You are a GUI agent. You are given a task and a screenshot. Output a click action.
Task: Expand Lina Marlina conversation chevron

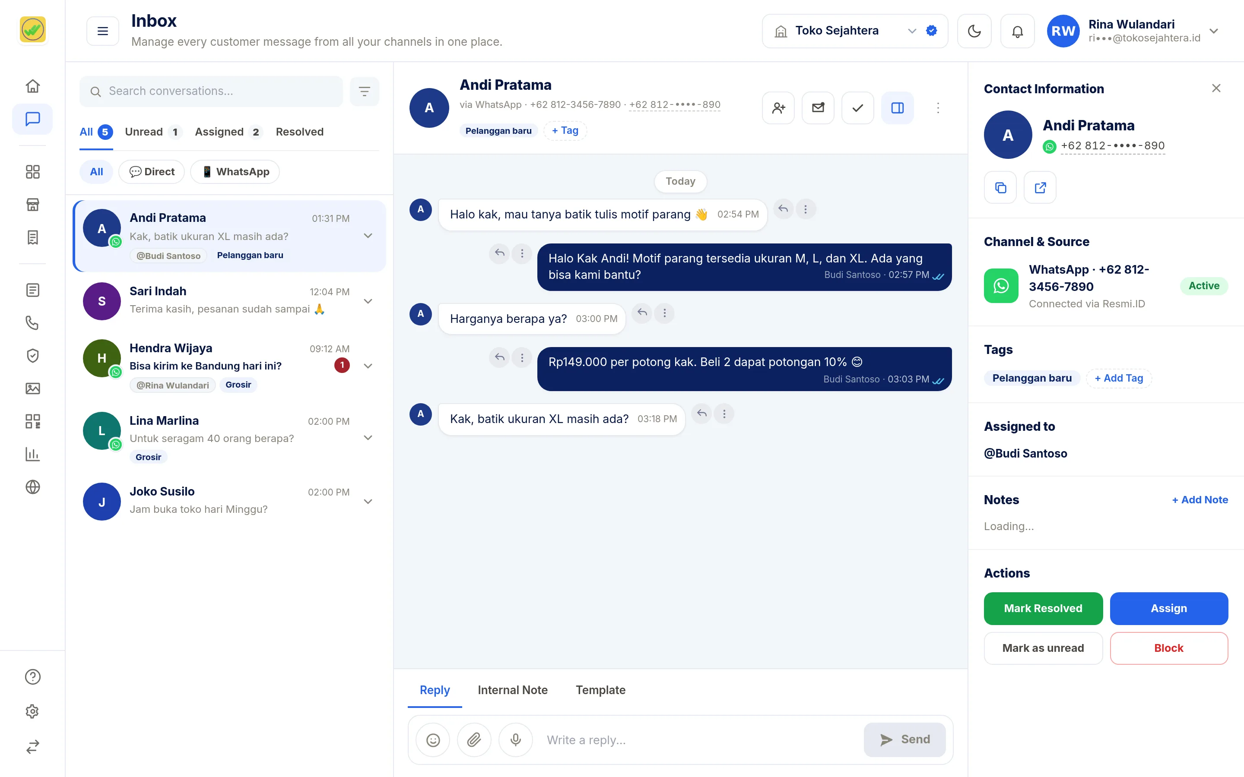(368, 438)
